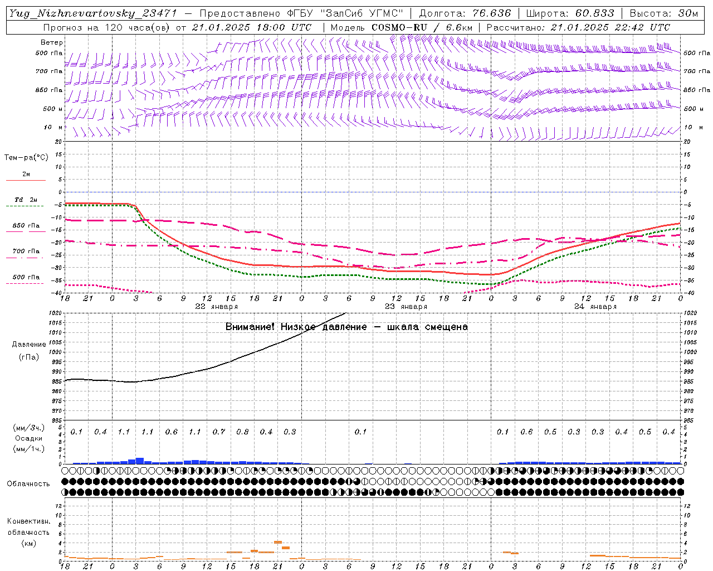Click the first 1.1 precipitation value

point(124,432)
